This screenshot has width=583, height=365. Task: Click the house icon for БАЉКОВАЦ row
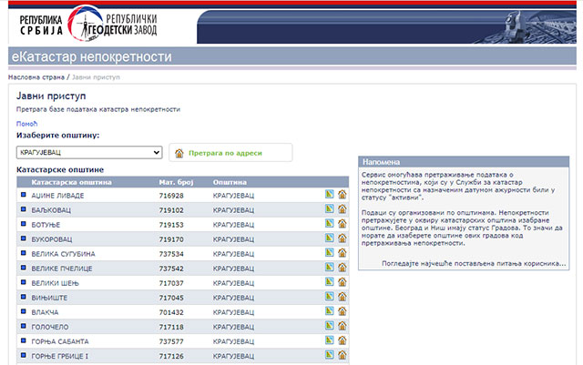[342, 209]
